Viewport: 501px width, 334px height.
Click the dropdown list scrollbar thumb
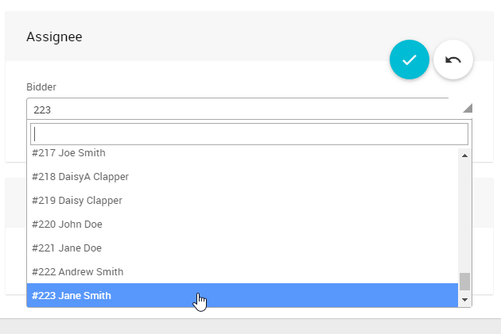464,282
